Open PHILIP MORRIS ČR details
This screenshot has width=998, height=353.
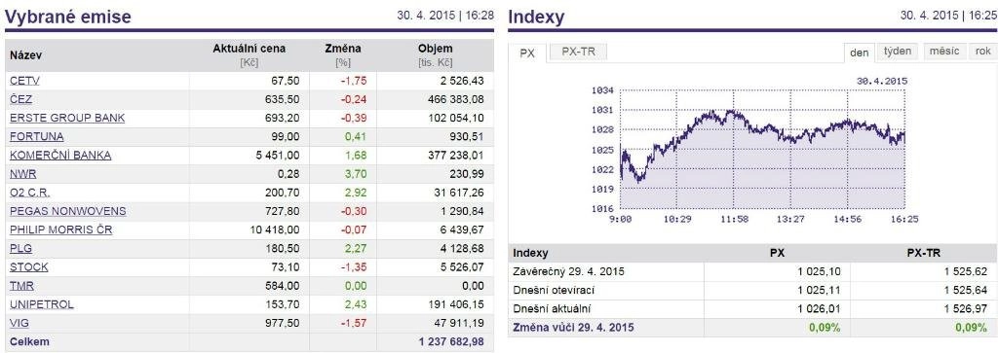[x=61, y=229]
